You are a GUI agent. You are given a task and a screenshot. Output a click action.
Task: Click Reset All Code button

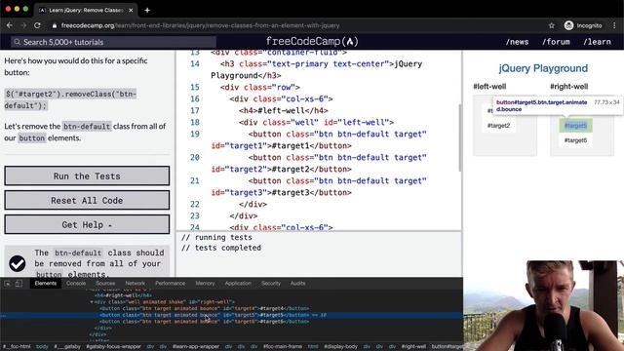[87, 200]
